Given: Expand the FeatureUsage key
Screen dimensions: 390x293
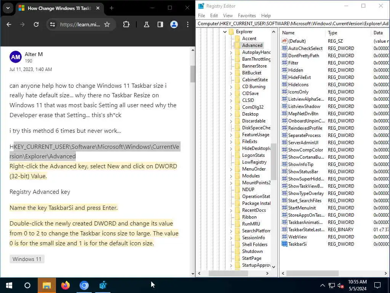Looking at the screenshot, I should pyautogui.click(x=231, y=135).
